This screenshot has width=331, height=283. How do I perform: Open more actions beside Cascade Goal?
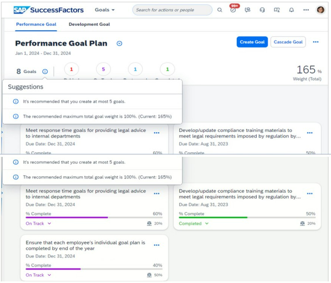click(315, 42)
